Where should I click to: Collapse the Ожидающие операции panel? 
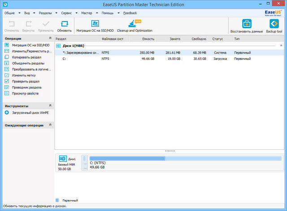[50, 125]
